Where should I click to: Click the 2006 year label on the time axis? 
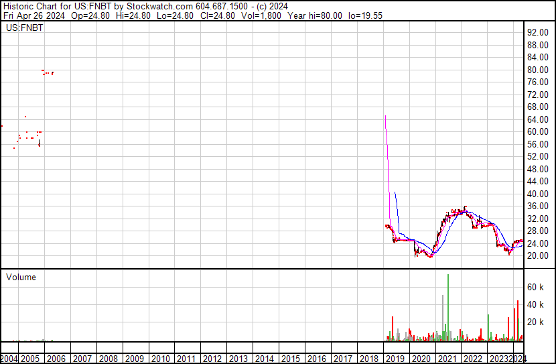56,359
